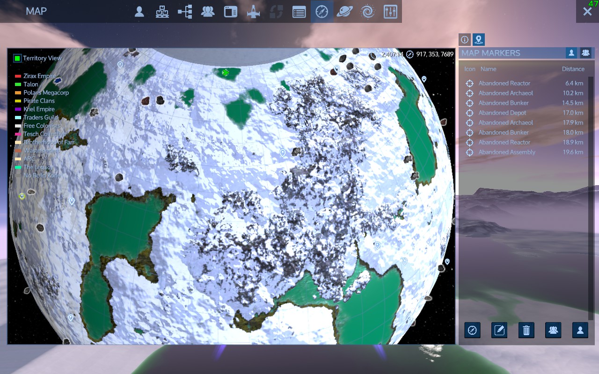Select the compass map tab in top bar
Viewport: 599px width, 374px height.
(322, 12)
